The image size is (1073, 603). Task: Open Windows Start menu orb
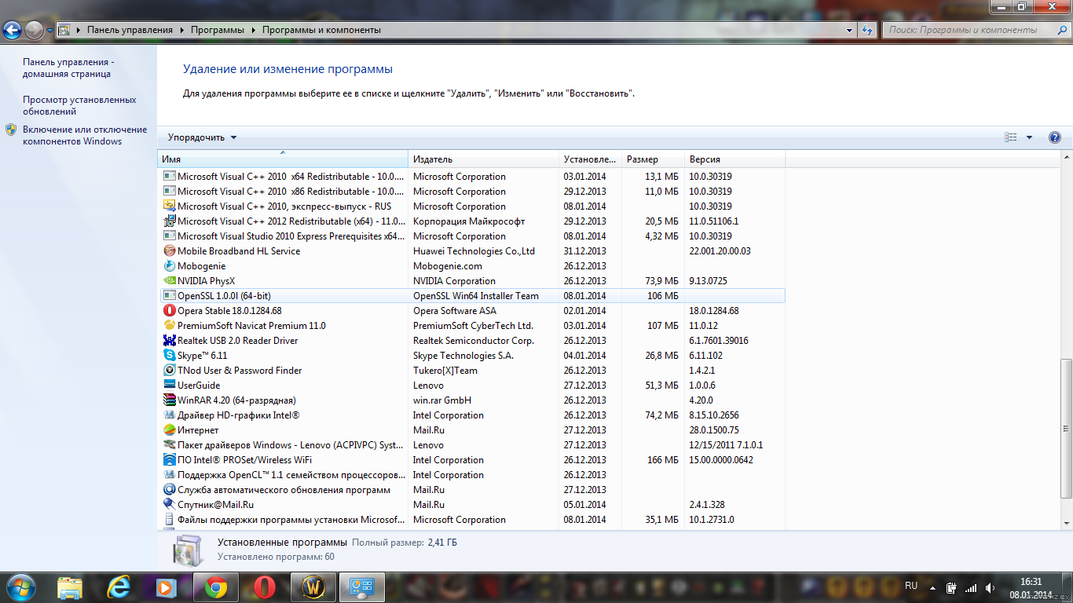point(20,587)
